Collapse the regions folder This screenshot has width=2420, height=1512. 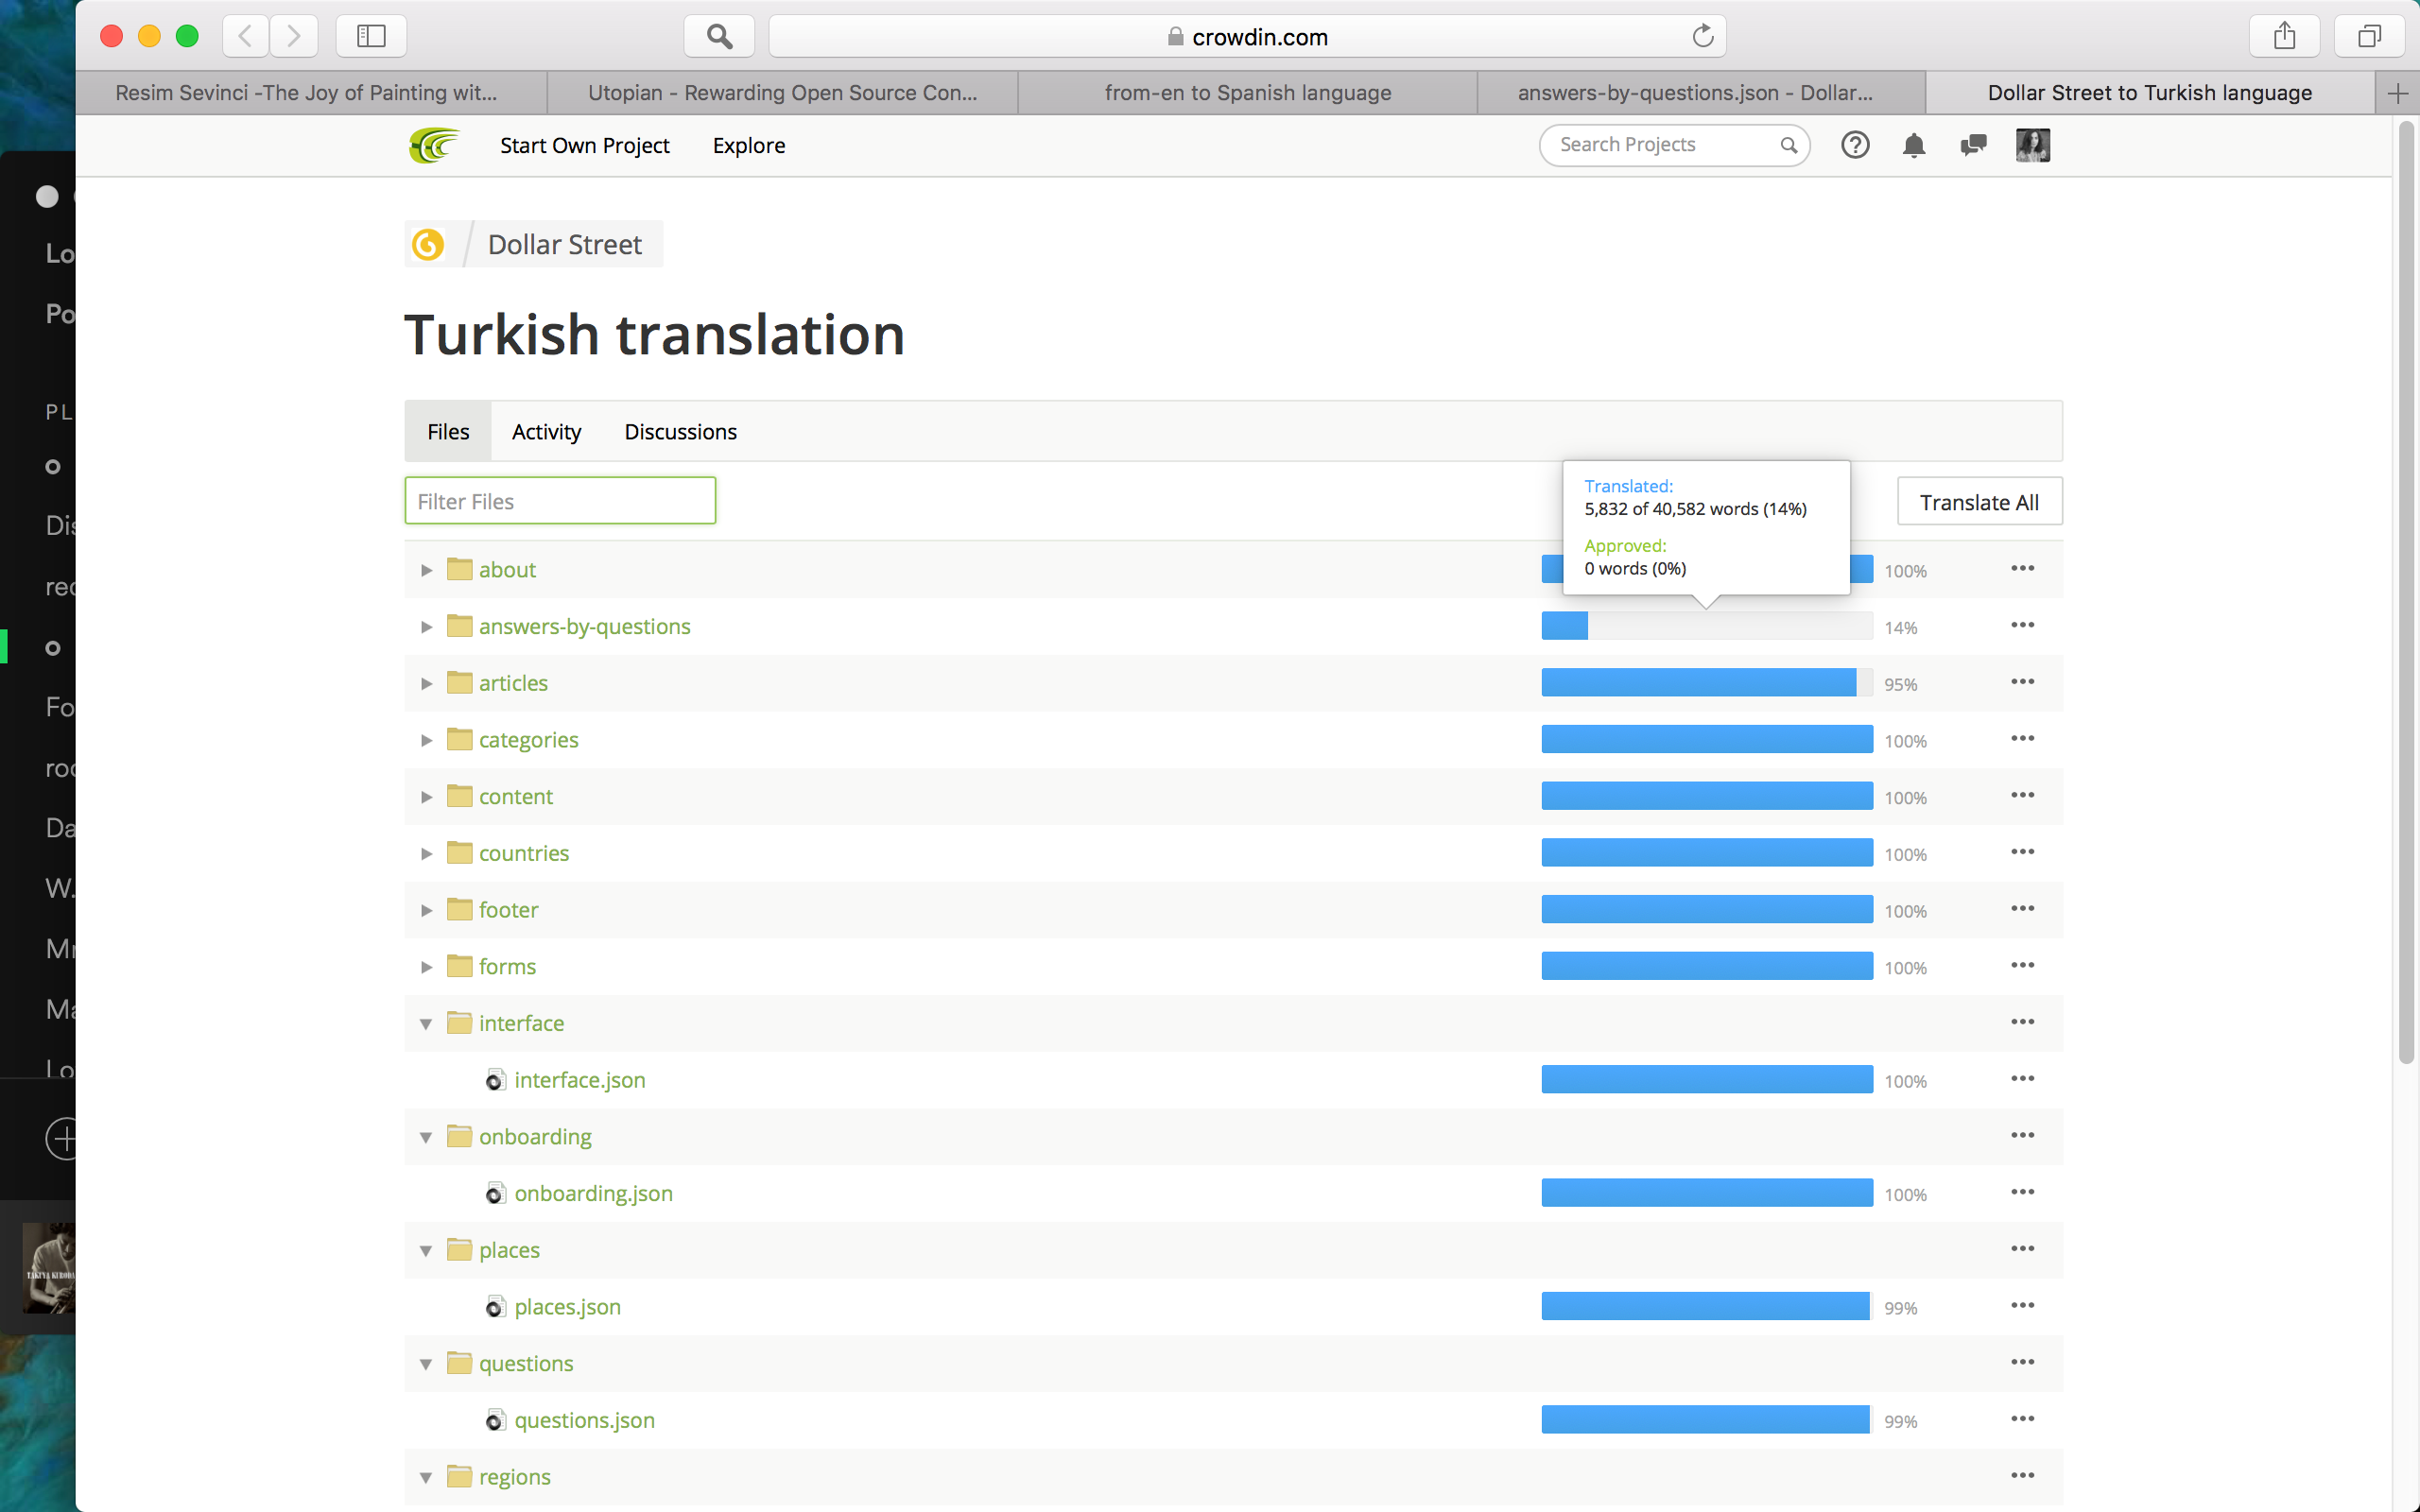pos(426,1478)
